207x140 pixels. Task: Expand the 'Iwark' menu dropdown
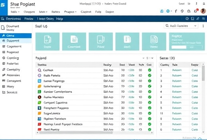point(43,12)
